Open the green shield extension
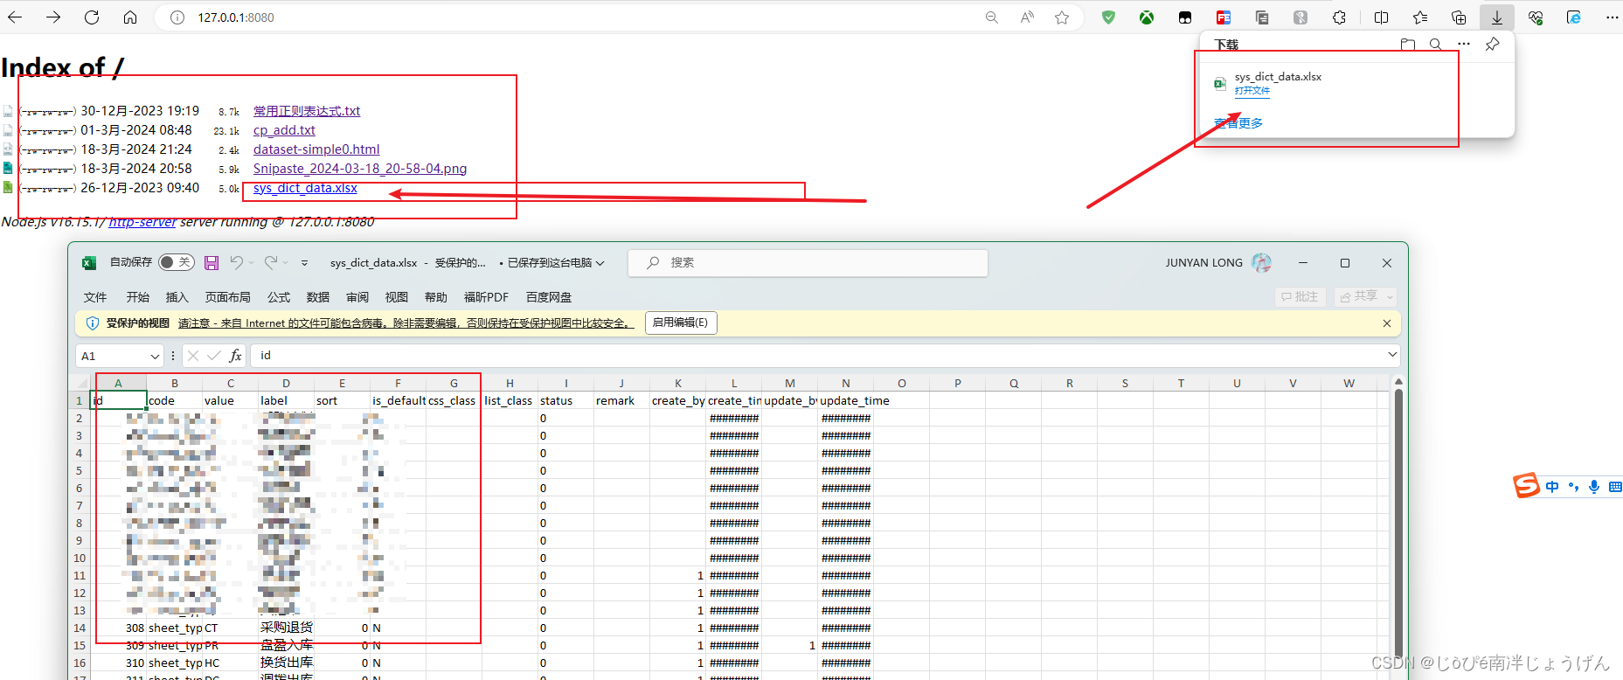Viewport: 1623px width, 680px height. click(x=1108, y=17)
